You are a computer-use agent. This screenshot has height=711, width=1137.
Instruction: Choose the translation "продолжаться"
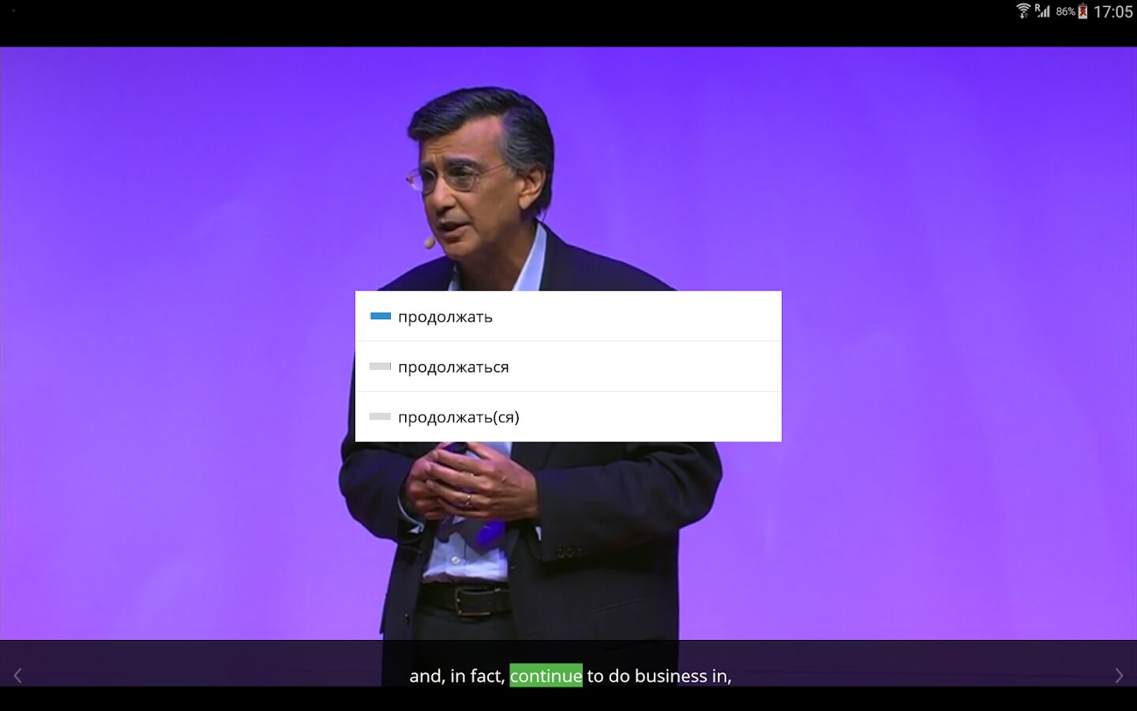pos(453,367)
